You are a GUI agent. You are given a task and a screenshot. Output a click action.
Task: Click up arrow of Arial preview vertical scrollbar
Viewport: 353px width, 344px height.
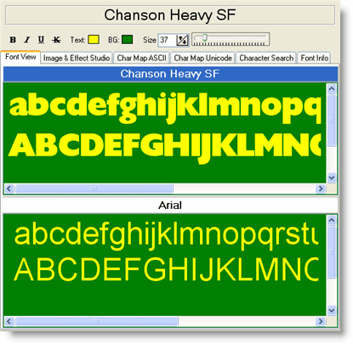[332, 220]
